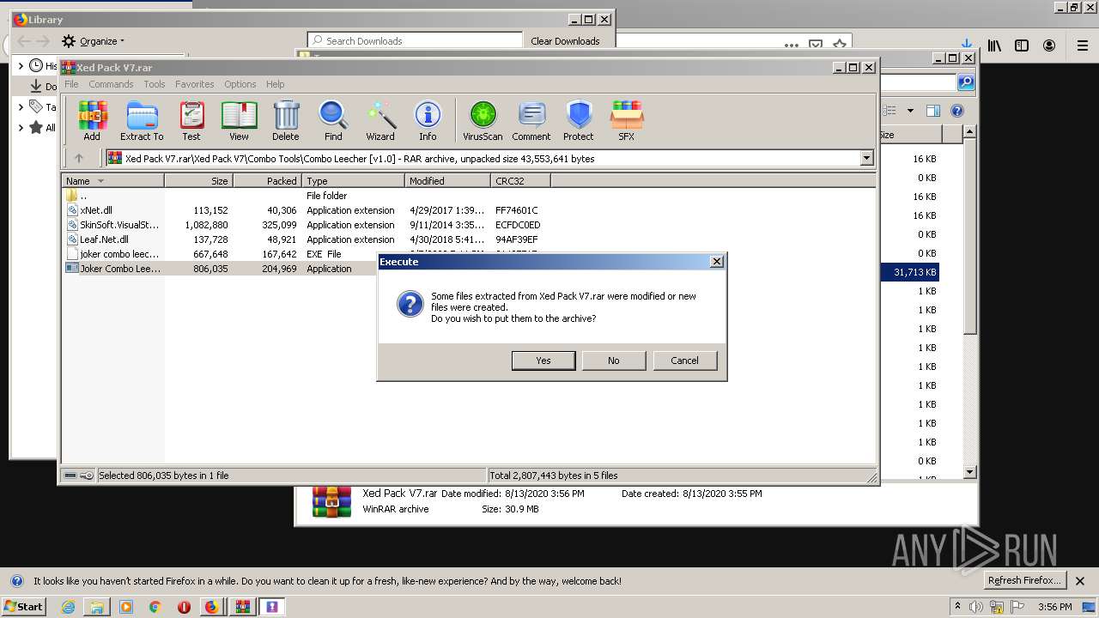Click the SFX icon
This screenshot has width=1099, height=618.
(x=627, y=120)
